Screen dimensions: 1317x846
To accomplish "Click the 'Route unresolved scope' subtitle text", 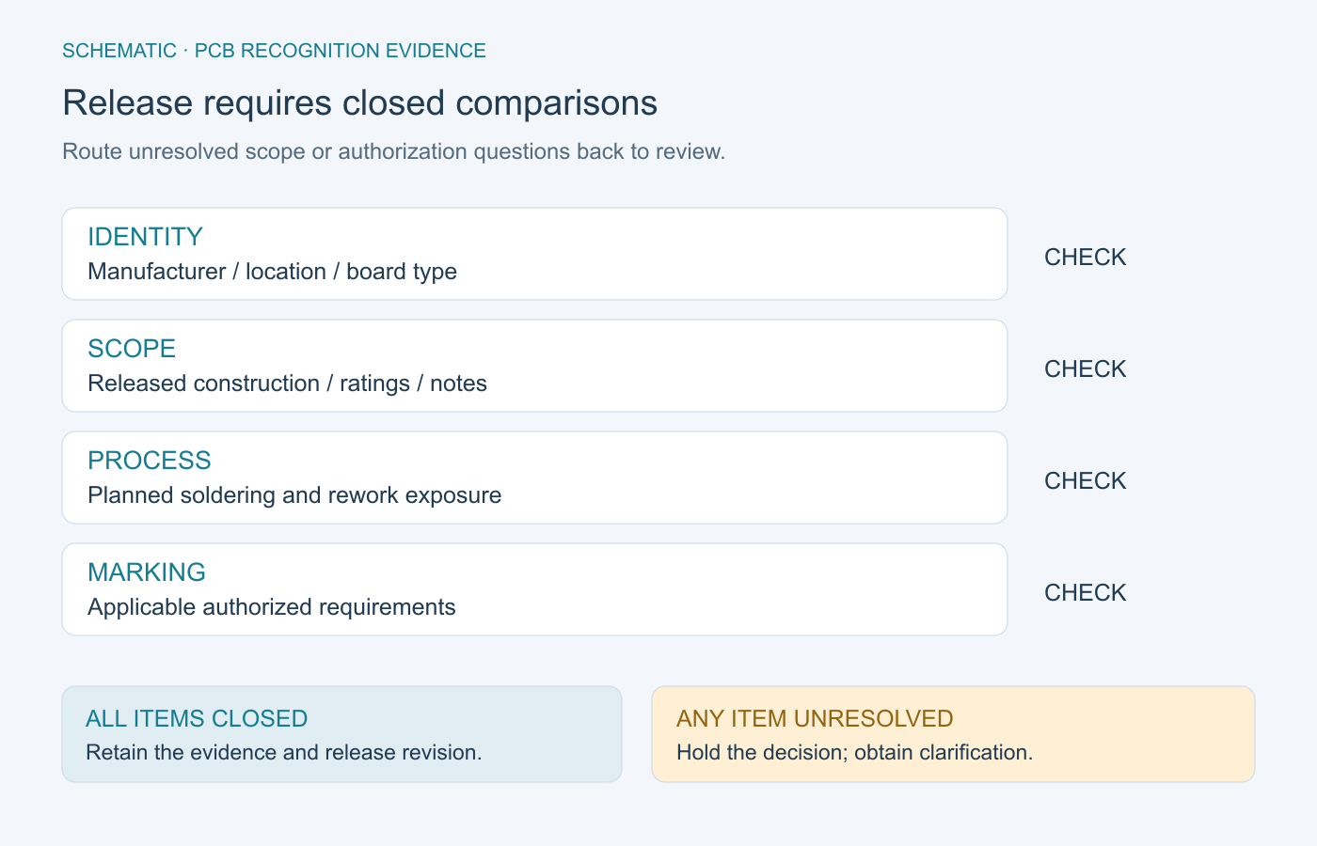I will [393, 151].
